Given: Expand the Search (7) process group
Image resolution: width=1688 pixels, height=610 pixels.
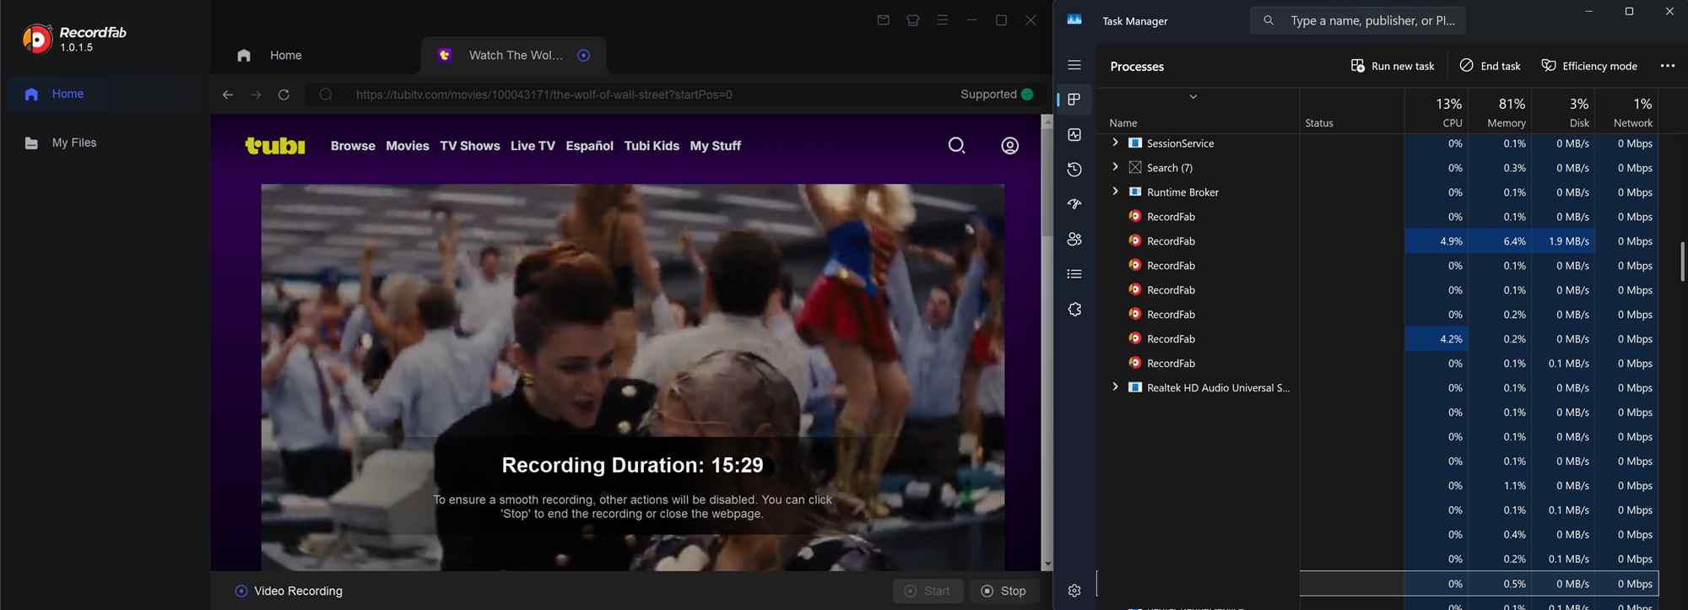Looking at the screenshot, I should (1115, 167).
